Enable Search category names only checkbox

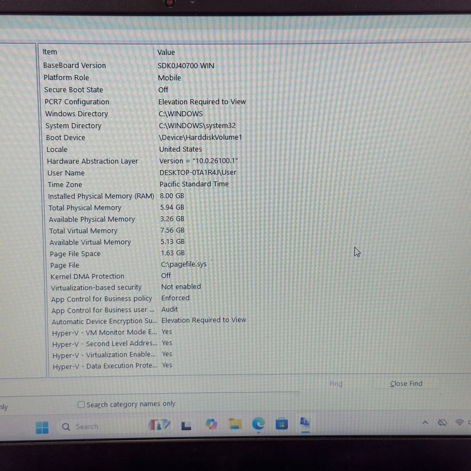tap(81, 405)
